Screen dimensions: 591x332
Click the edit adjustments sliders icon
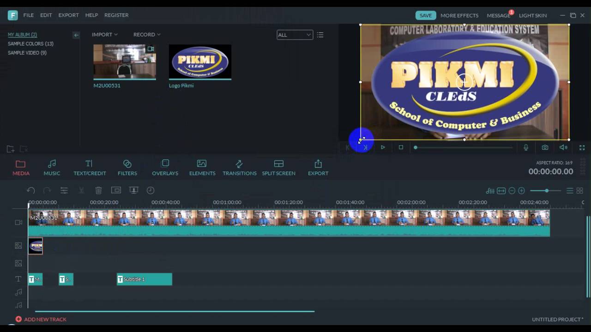click(x=64, y=190)
